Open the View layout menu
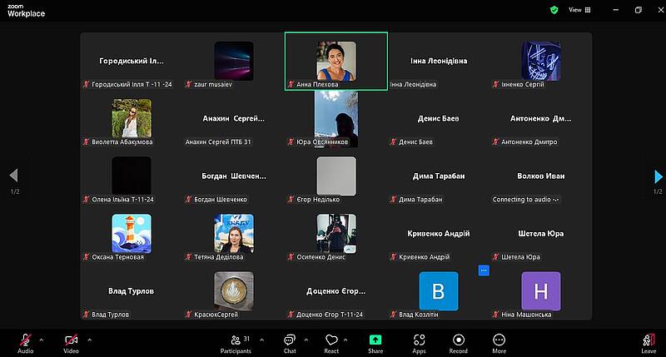The width and height of the screenshot is (666, 357). click(x=579, y=10)
